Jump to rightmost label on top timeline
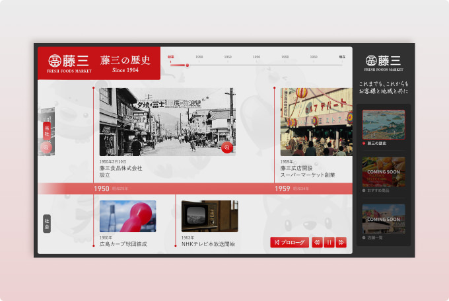Screen dimensions: 449x301 [342, 57]
